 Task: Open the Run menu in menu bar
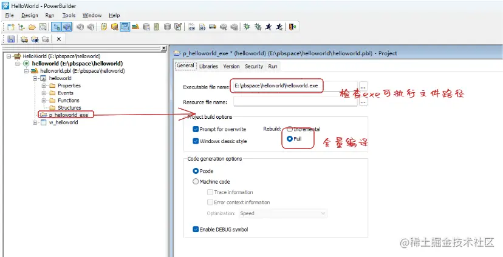[x=50, y=15]
